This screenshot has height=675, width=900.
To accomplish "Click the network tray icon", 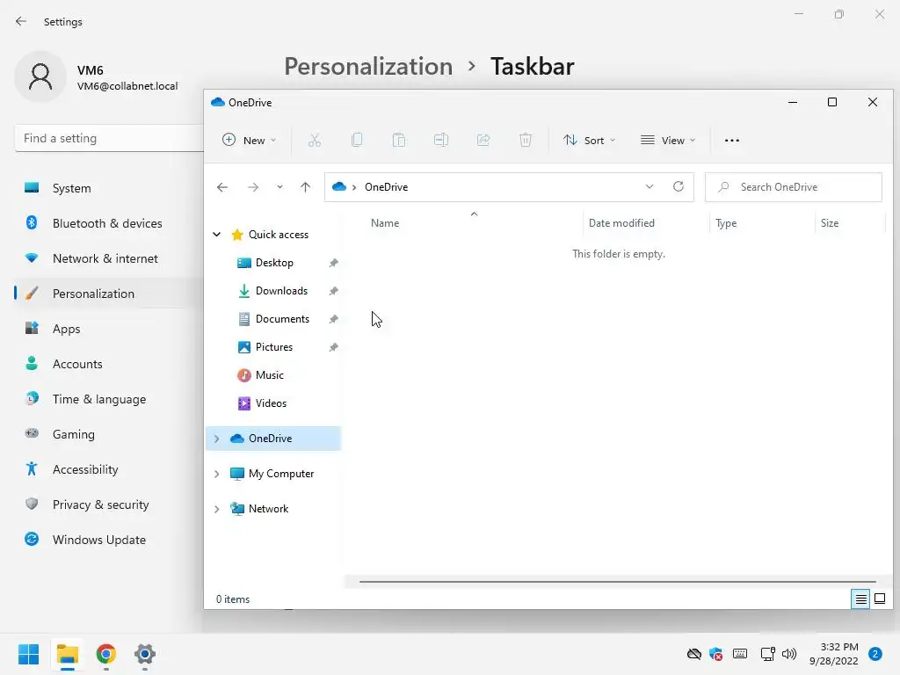I will [x=767, y=654].
